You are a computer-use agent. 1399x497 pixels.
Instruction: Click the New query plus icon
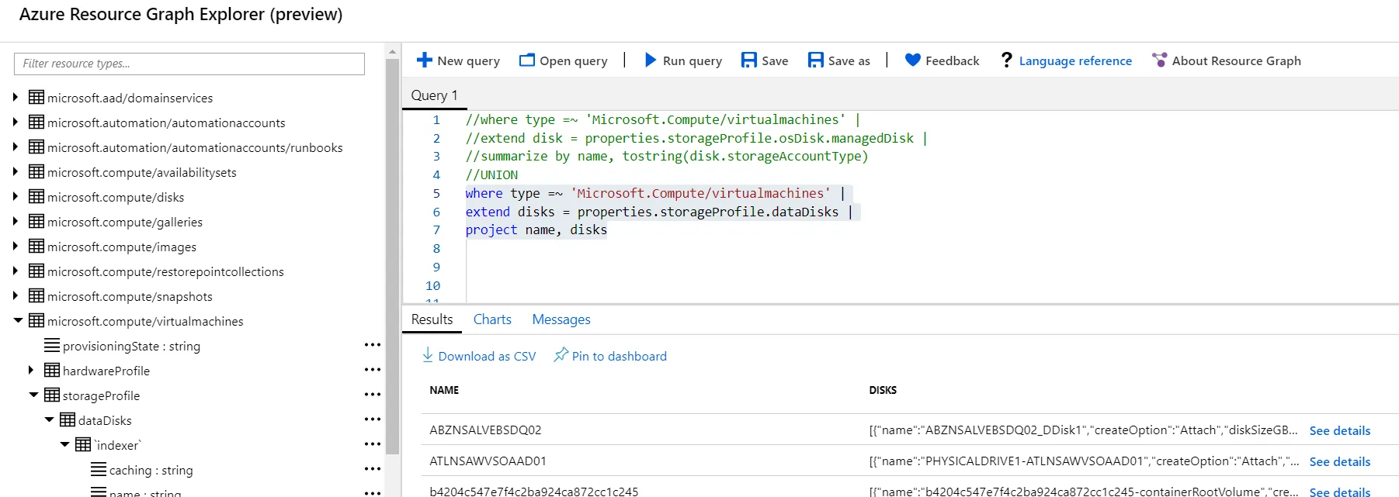(424, 60)
